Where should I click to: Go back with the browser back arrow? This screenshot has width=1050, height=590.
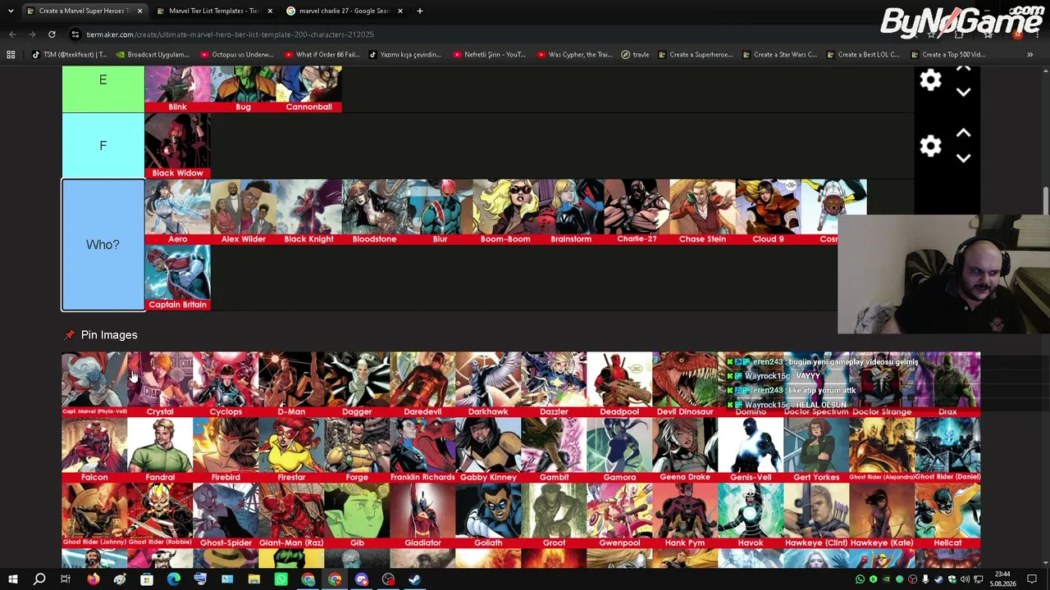tap(12, 34)
